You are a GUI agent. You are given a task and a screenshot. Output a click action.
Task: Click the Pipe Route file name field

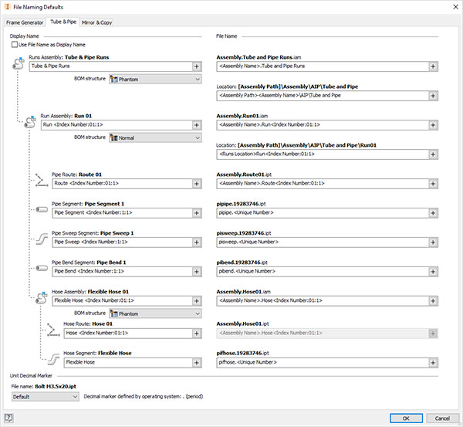320,183
